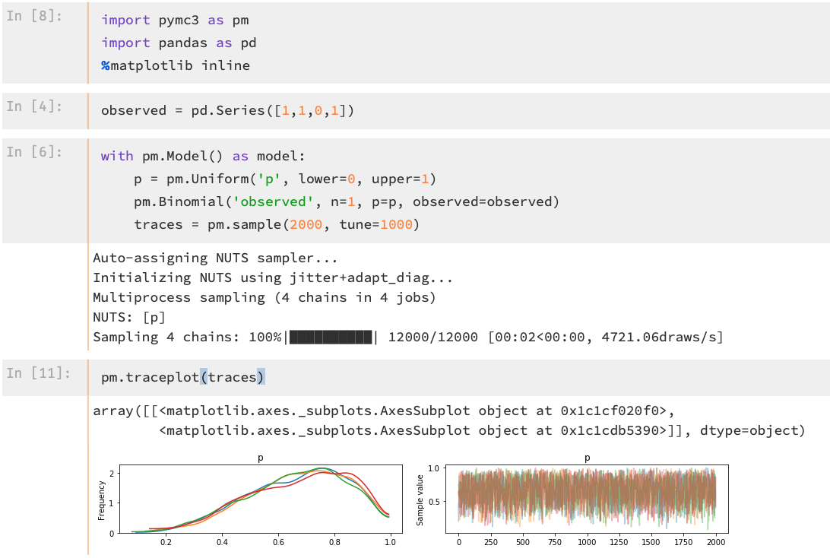Click the posterior density plot of p
The width and height of the screenshot is (830, 558).
click(261, 499)
